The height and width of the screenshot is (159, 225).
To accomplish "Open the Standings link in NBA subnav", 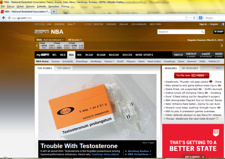I will (81, 61).
